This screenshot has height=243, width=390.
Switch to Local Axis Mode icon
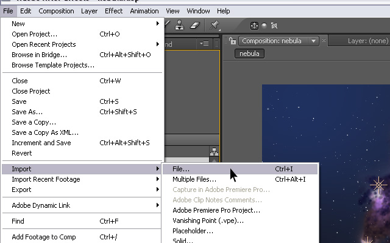(254, 26)
